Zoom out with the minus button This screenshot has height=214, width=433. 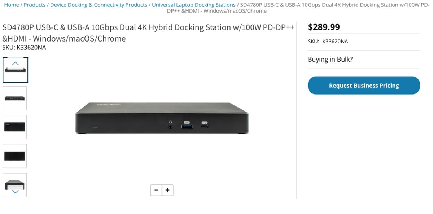click(x=156, y=190)
